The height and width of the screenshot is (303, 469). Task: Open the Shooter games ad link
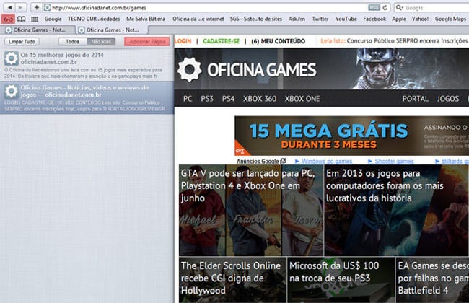394,161
